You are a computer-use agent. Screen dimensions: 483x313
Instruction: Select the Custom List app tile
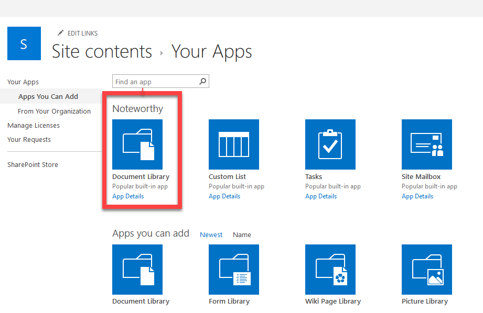coord(234,144)
